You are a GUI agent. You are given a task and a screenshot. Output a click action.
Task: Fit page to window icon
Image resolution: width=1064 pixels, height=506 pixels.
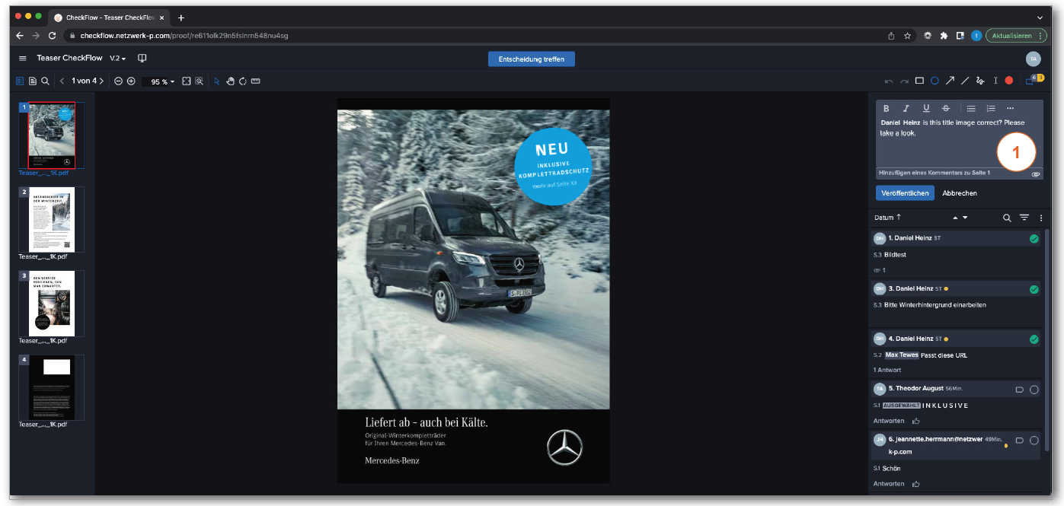tap(187, 81)
